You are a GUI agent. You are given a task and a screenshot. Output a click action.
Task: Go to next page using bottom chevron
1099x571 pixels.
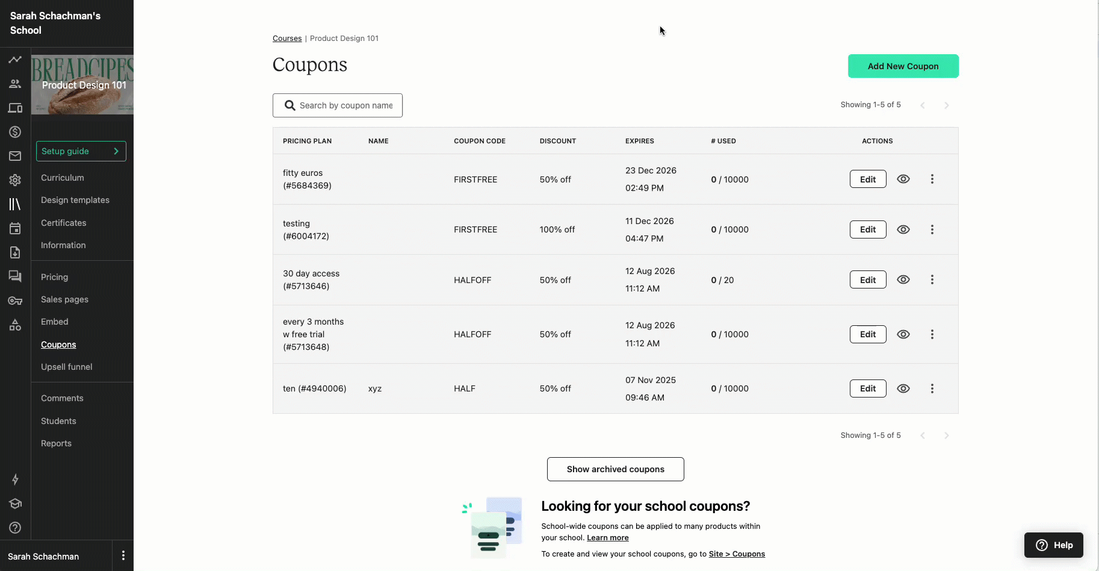(x=947, y=435)
